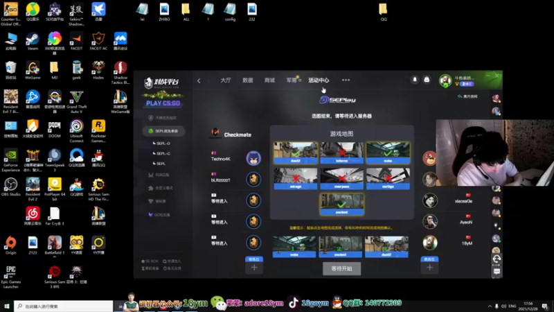This screenshot has height=312, width=554.
Task: Go back with the left arrow
Action: pyautogui.click(x=199, y=80)
